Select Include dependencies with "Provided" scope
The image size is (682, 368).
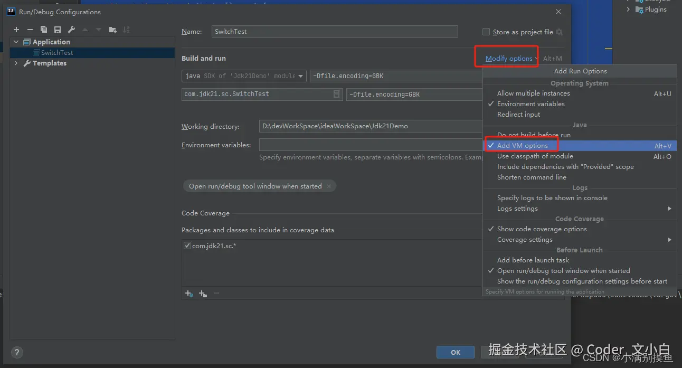tap(580, 167)
